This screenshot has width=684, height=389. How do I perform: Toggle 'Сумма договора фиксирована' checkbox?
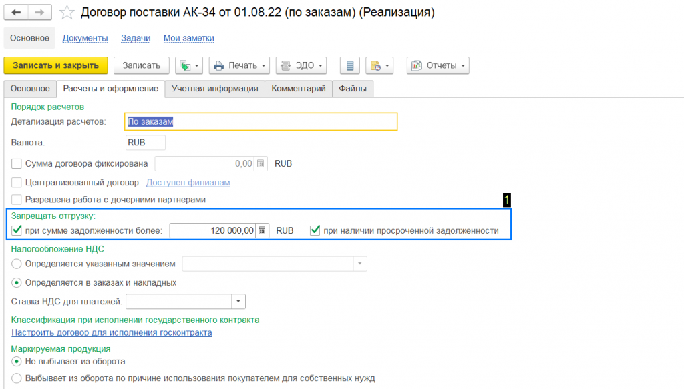tap(17, 163)
